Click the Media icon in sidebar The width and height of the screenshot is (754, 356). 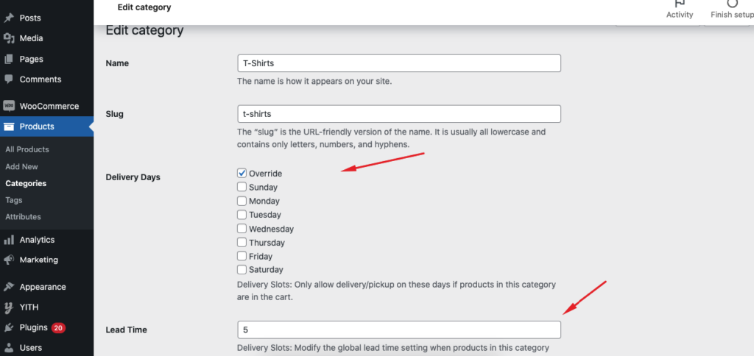click(x=9, y=38)
